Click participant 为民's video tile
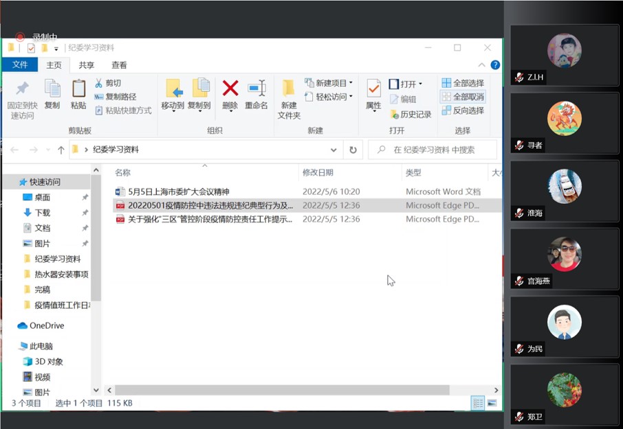The width and height of the screenshot is (623, 429). (564, 327)
